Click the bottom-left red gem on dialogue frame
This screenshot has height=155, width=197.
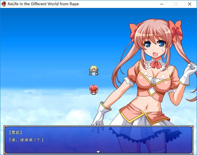tap(5, 153)
